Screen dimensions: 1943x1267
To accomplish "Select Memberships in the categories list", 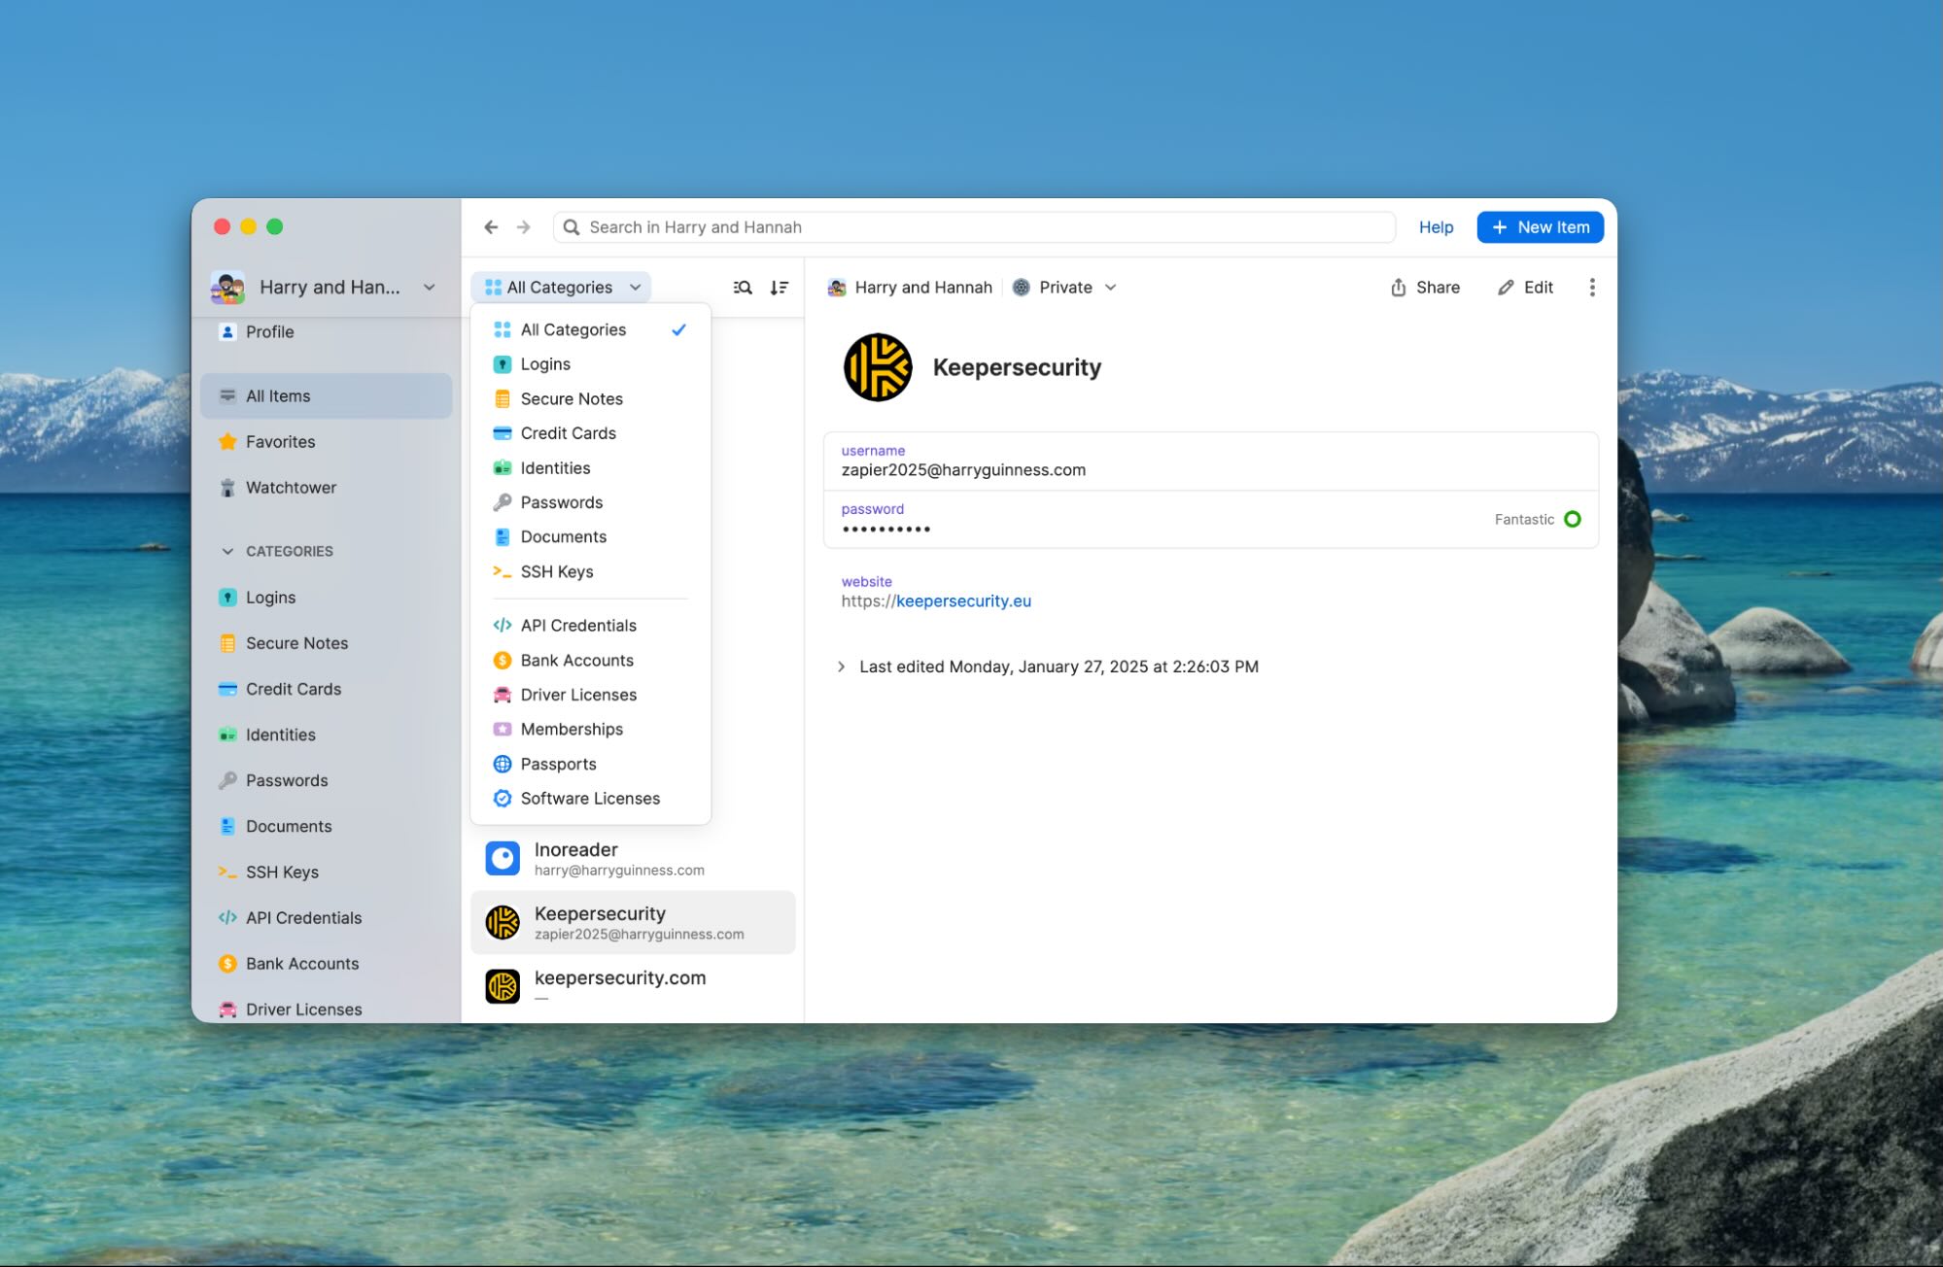I will tap(572, 729).
